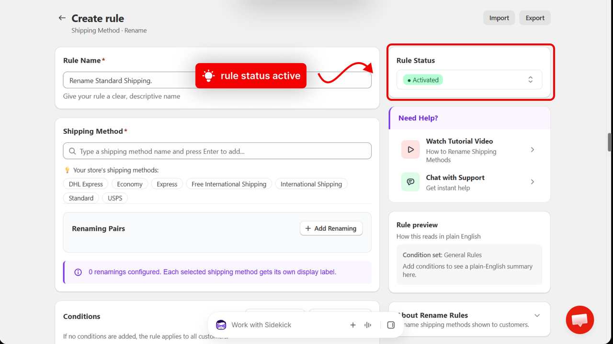Open the red live chat widget
Image resolution: width=613 pixels, height=344 pixels.
[x=580, y=320]
